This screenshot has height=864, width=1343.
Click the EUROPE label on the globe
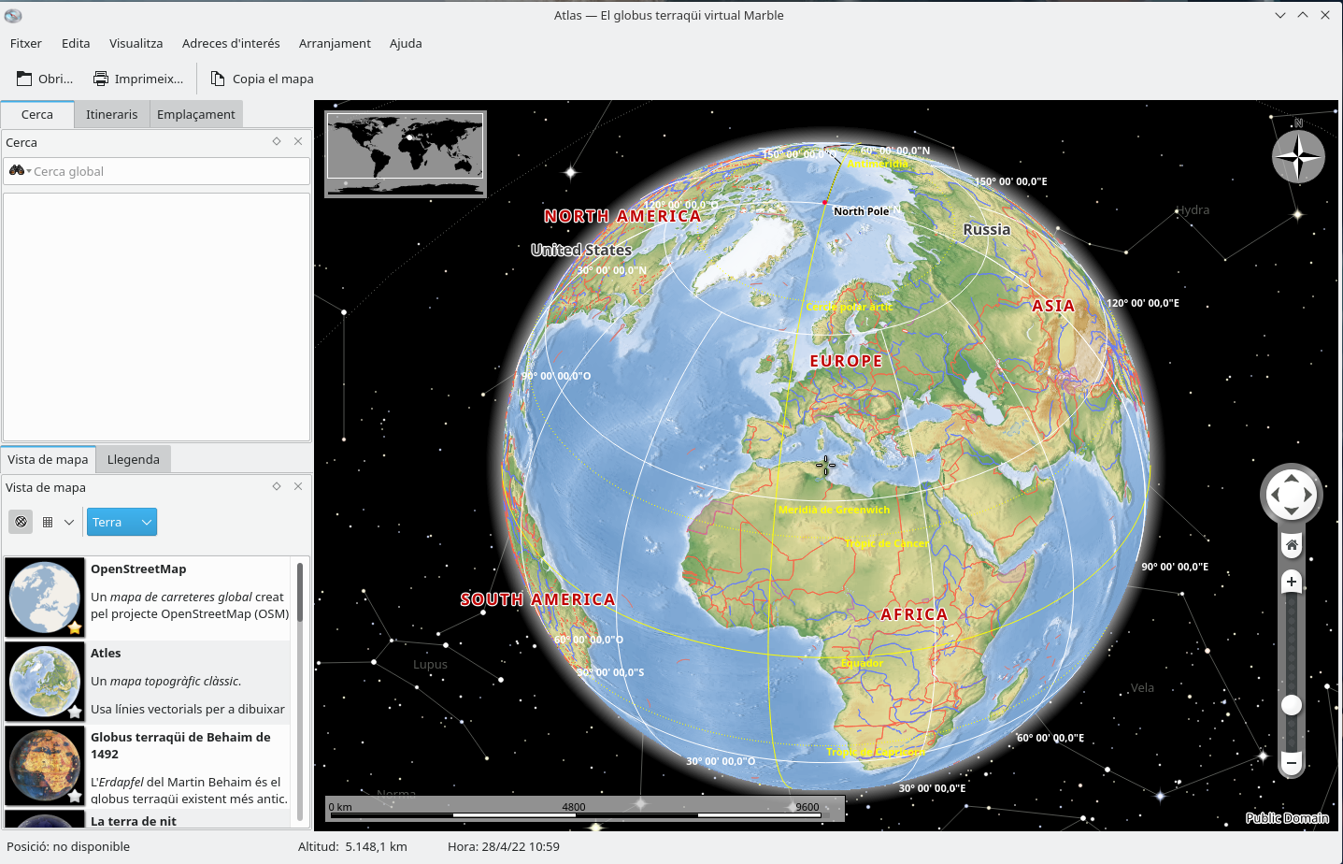(x=846, y=361)
